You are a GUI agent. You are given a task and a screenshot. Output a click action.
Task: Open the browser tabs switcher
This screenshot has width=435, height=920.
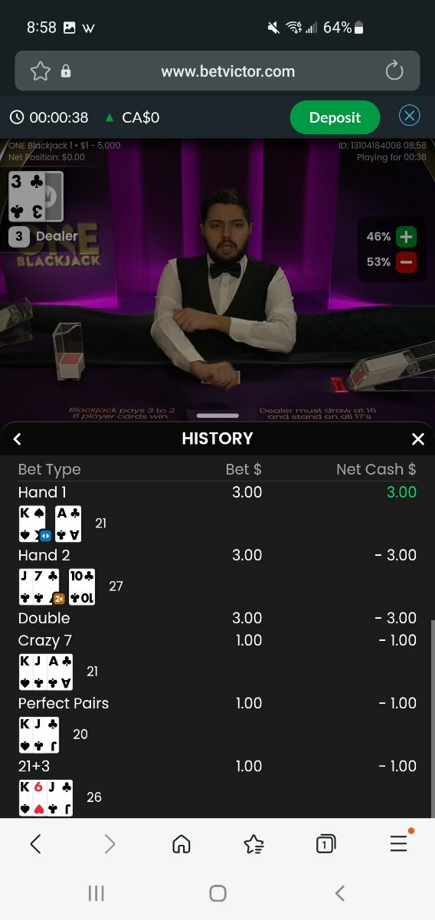click(325, 844)
